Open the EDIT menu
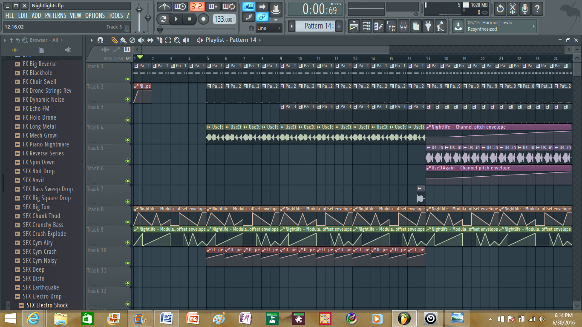582x327 pixels. click(23, 15)
